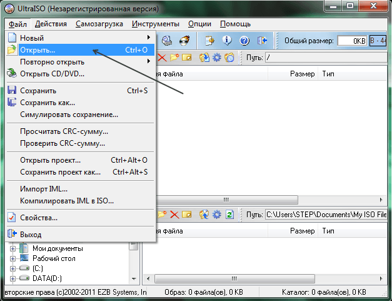This screenshot has width=392, height=301.
Task: Open the Новый submenu
Action: pos(80,38)
